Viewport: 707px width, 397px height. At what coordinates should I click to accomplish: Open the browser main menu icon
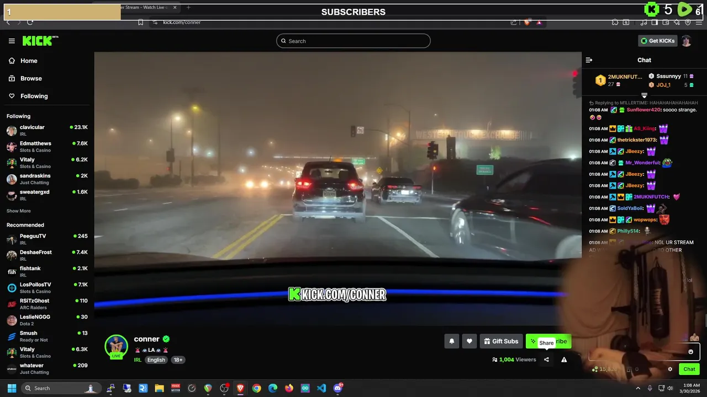699,22
